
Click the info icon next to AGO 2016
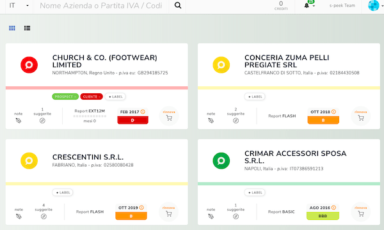(333, 208)
